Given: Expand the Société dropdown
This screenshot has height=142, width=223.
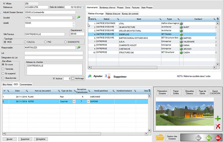Looking at the screenshot, I should point(74,18).
